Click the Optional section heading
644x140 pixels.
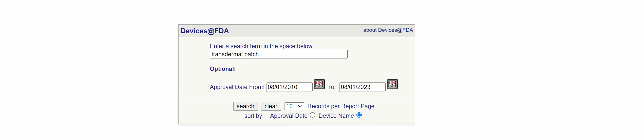pyautogui.click(x=223, y=69)
